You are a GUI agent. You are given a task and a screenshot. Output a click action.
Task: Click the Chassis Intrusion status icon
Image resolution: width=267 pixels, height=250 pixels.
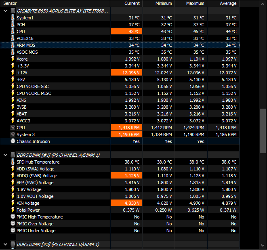click(13, 141)
